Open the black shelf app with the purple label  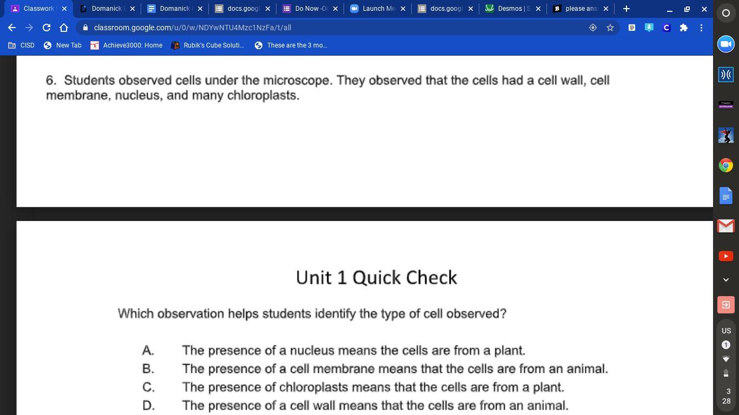click(726, 105)
